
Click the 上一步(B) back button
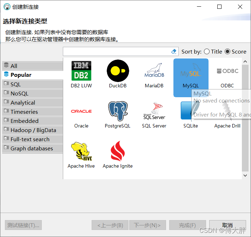click(110, 225)
